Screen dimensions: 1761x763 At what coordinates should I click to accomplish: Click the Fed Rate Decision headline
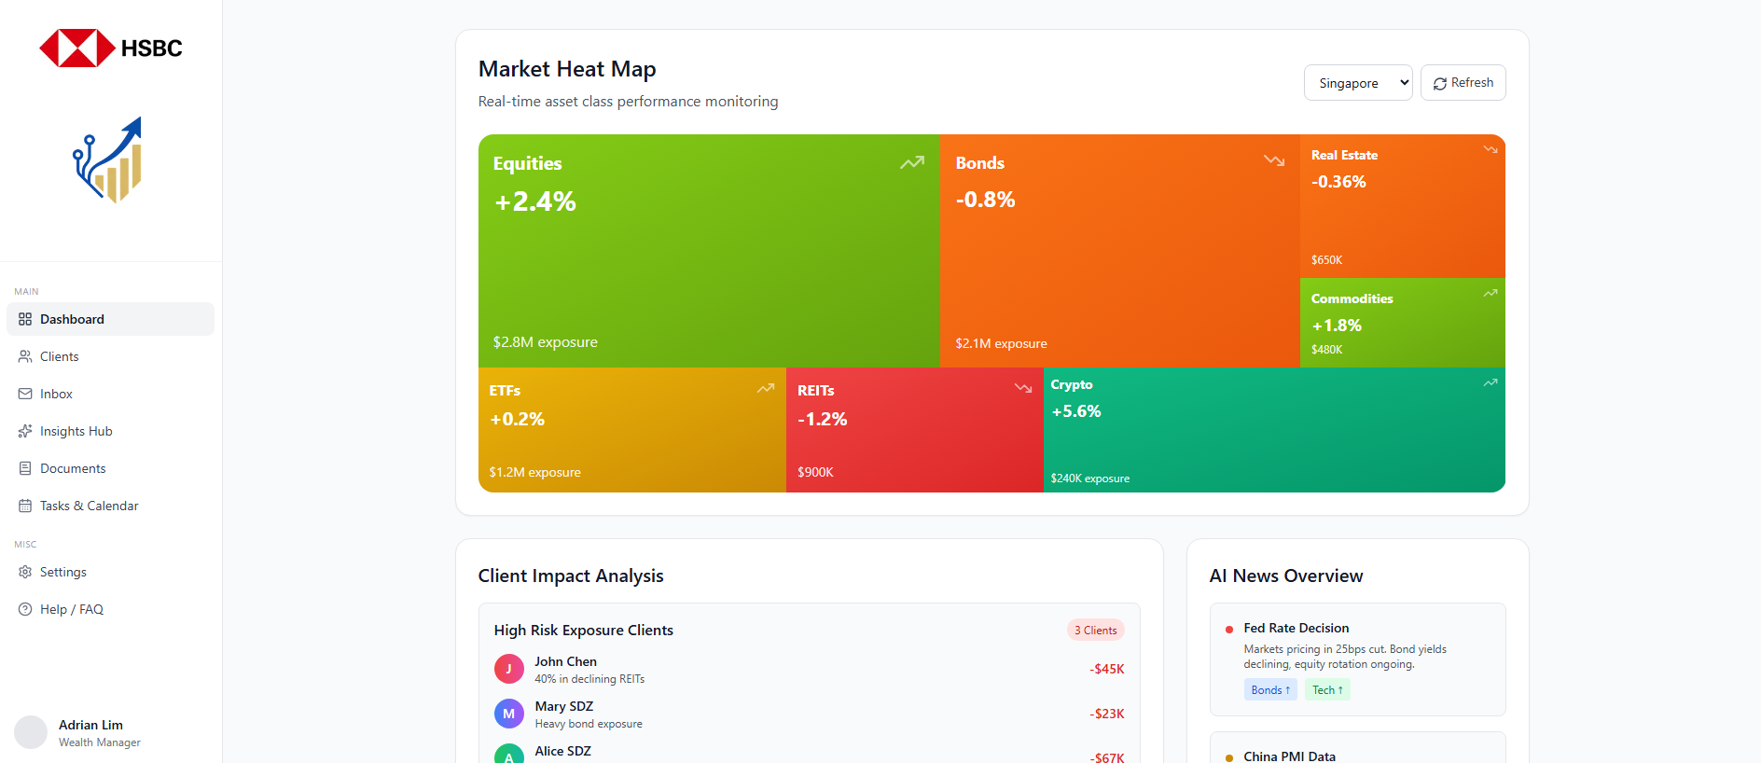[1296, 628]
